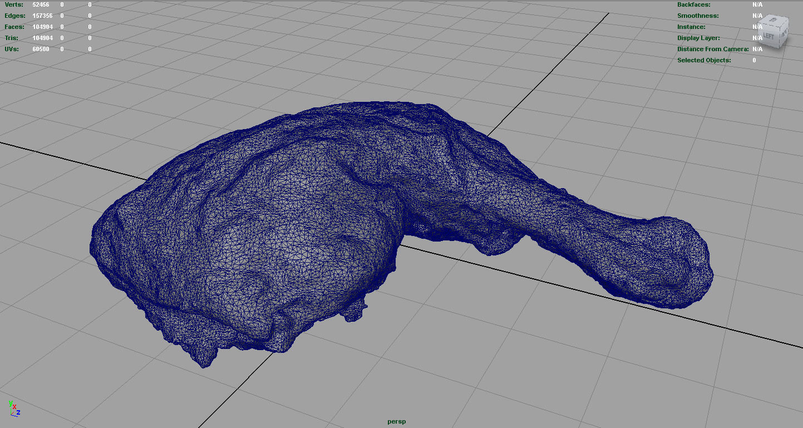This screenshot has width=803, height=428.
Task: Click the Tris: label in HUD
Action: point(11,38)
